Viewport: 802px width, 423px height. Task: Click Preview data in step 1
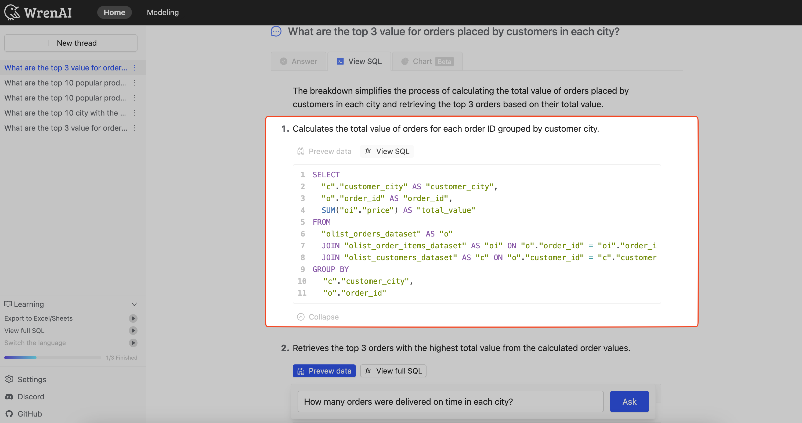click(x=324, y=151)
